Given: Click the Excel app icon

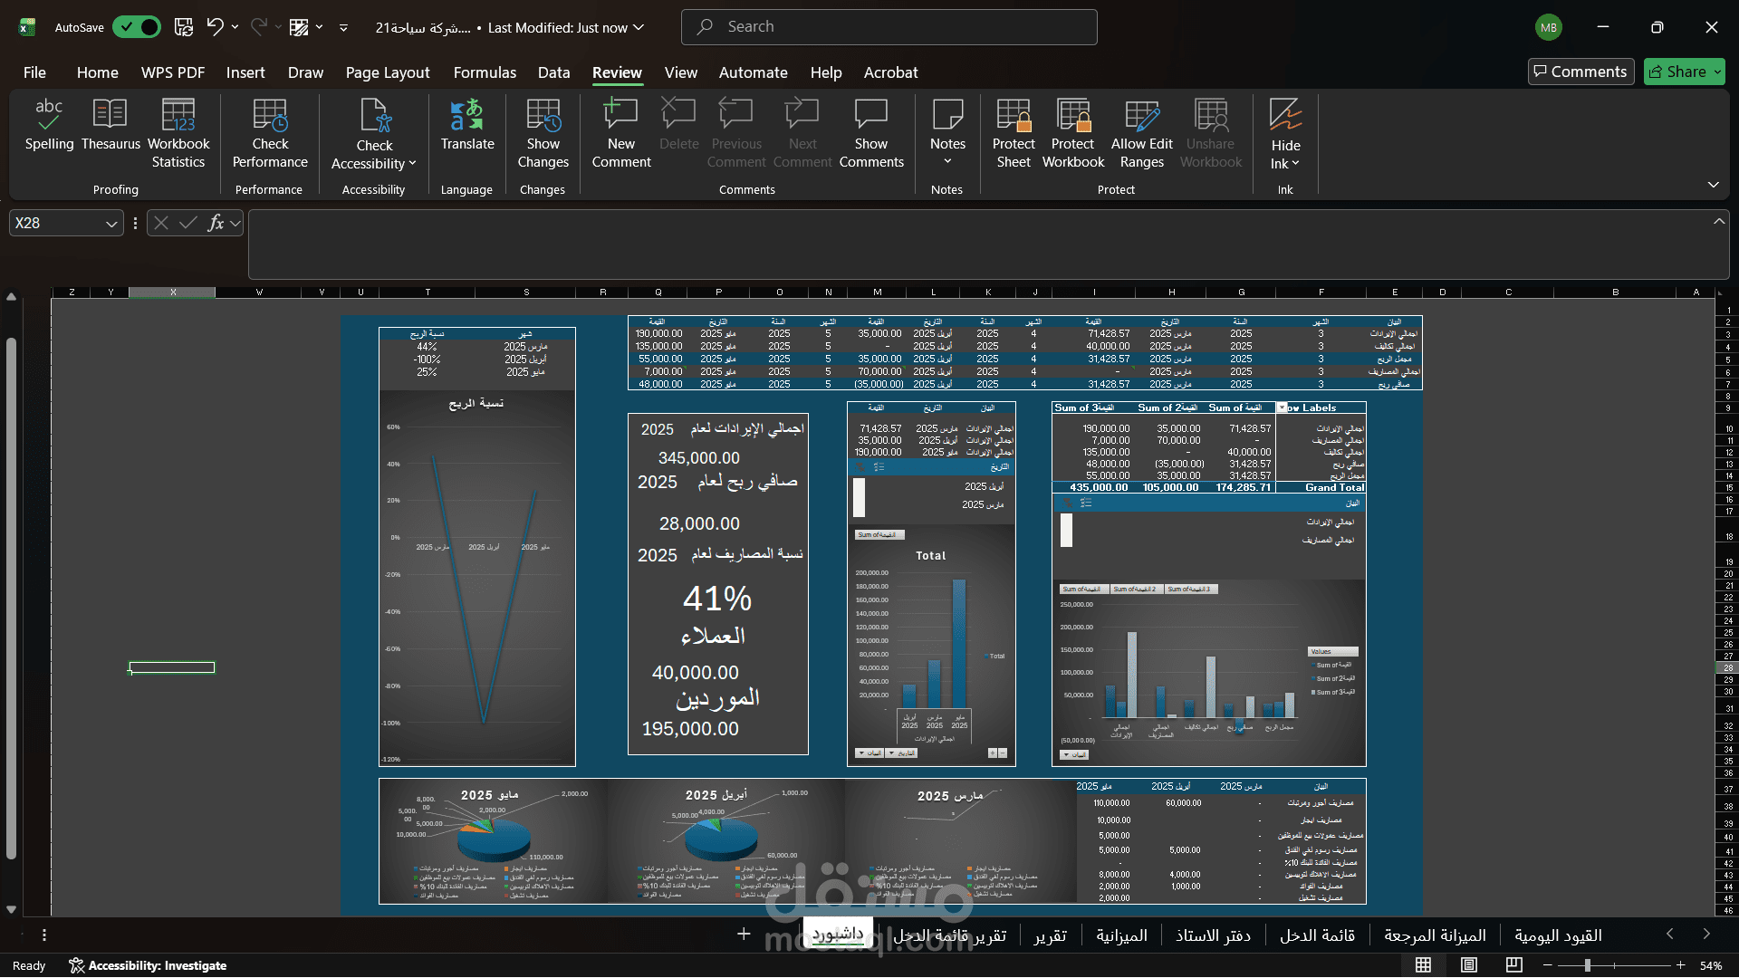Looking at the screenshot, I should tap(27, 27).
